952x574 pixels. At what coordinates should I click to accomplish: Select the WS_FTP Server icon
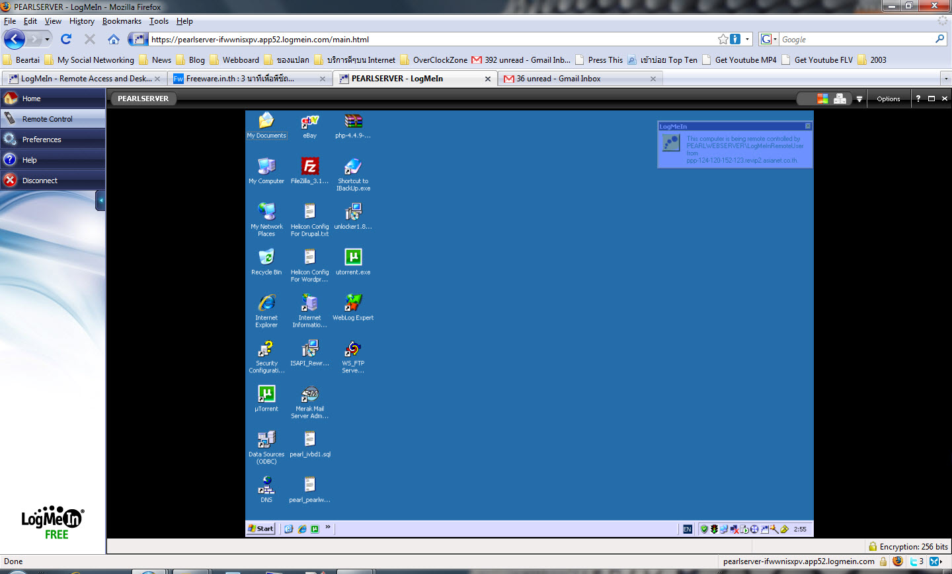click(x=353, y=356)
